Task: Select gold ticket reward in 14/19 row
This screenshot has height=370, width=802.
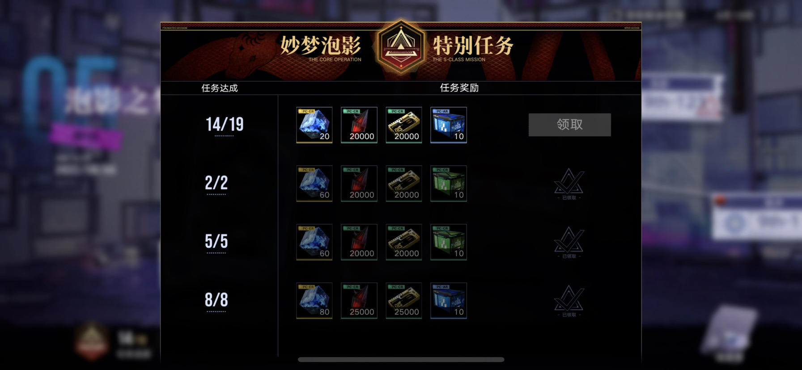Action: click(404, 125)
